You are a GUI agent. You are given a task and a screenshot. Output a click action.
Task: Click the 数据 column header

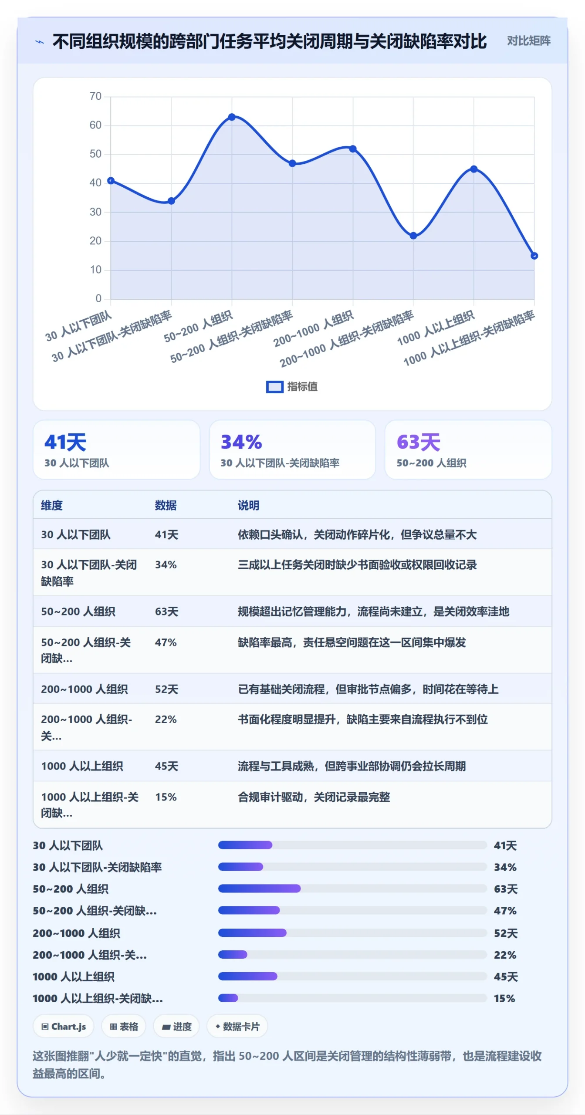[x=166, y=505]
